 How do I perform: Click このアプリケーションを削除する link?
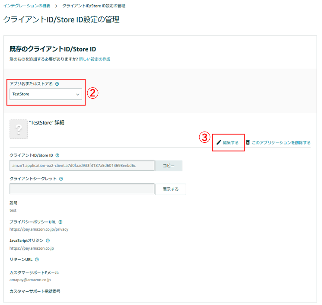[281, 142]
